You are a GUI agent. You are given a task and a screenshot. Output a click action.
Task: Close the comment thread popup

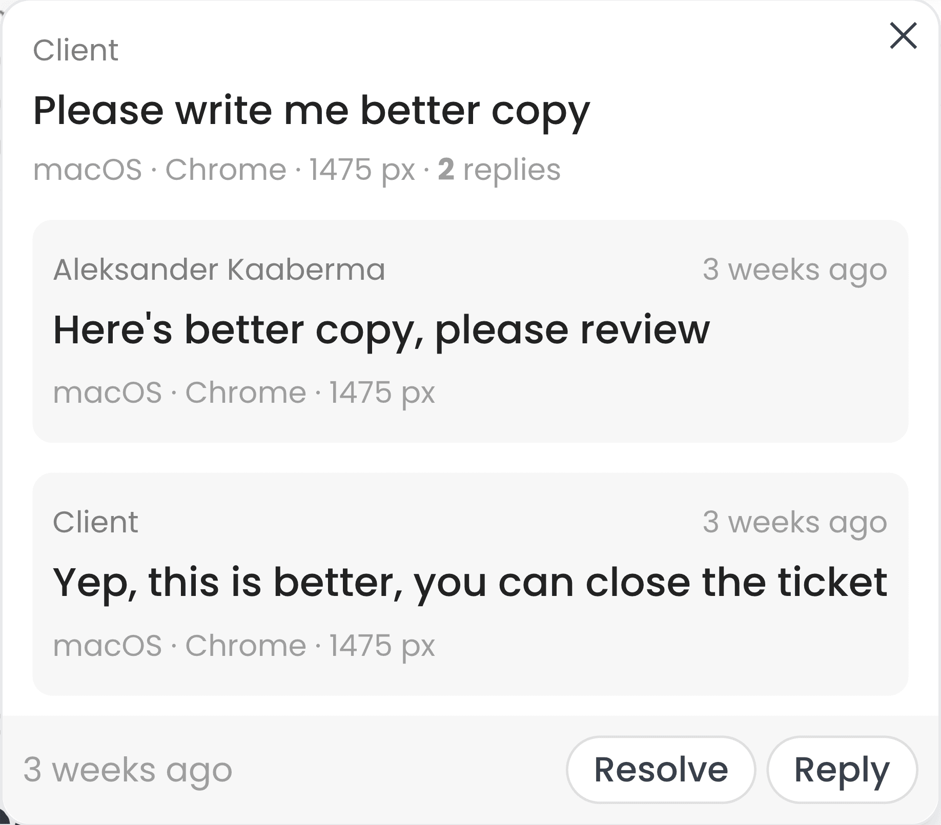pyautogui.click(x=903, y=35)
